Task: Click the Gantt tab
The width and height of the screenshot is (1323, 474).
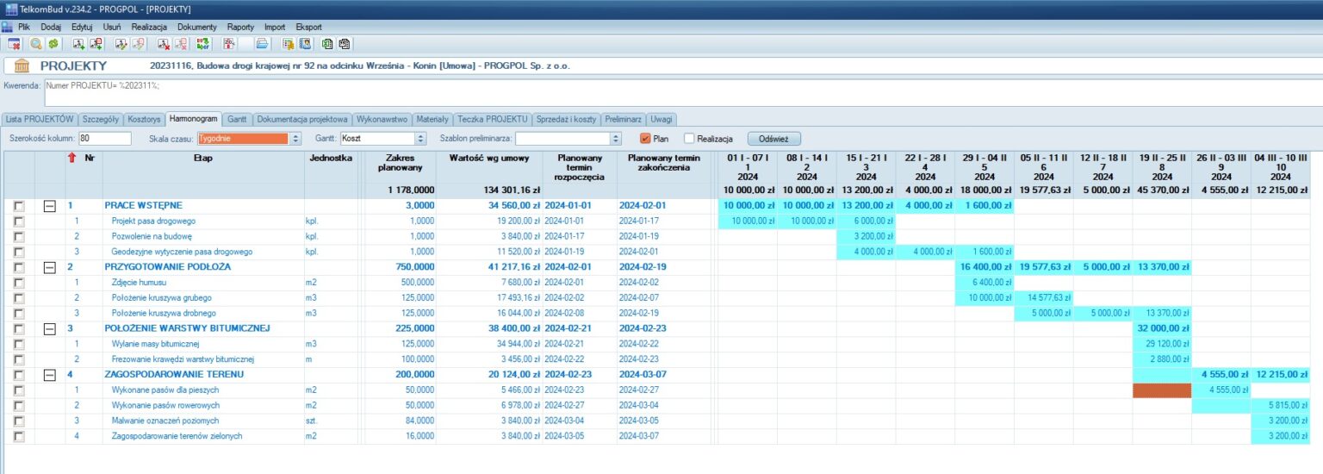Action: [x=237, y=119]
